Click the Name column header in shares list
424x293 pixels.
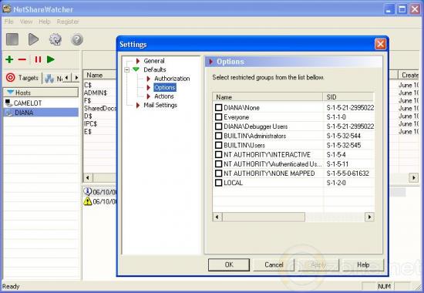(99, 75)
